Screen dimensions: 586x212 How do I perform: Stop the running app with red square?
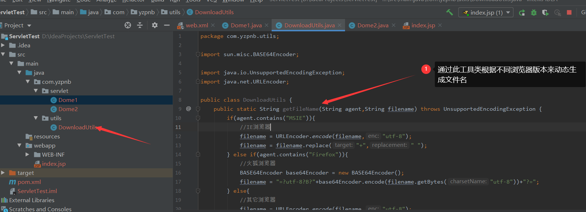[x=569, y=12]
